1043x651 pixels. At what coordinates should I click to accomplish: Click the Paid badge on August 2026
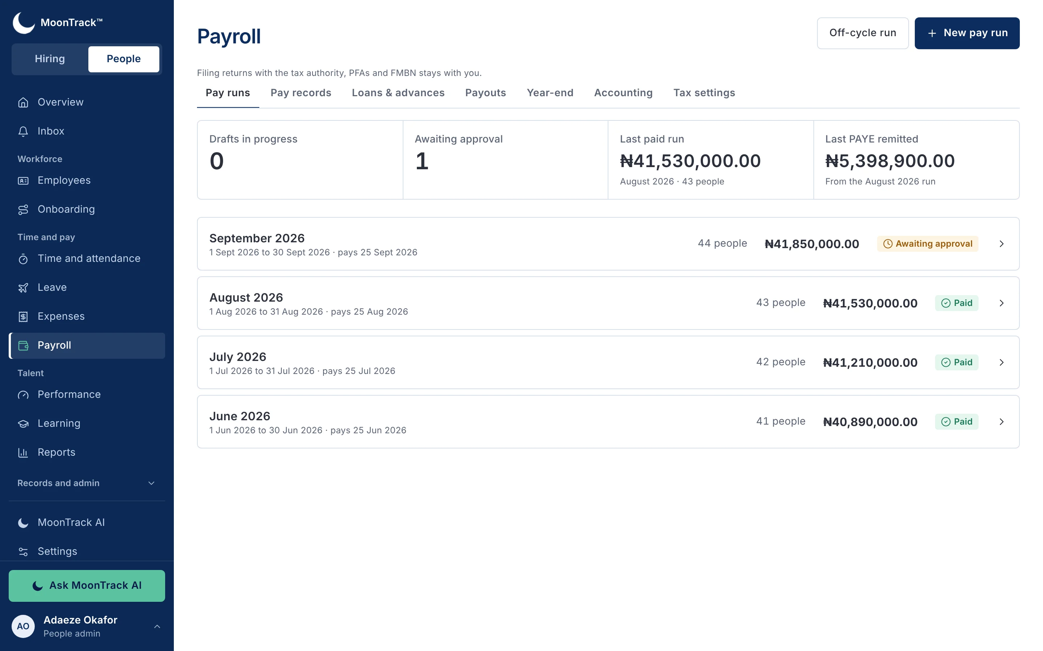click(x=957, y=303)
